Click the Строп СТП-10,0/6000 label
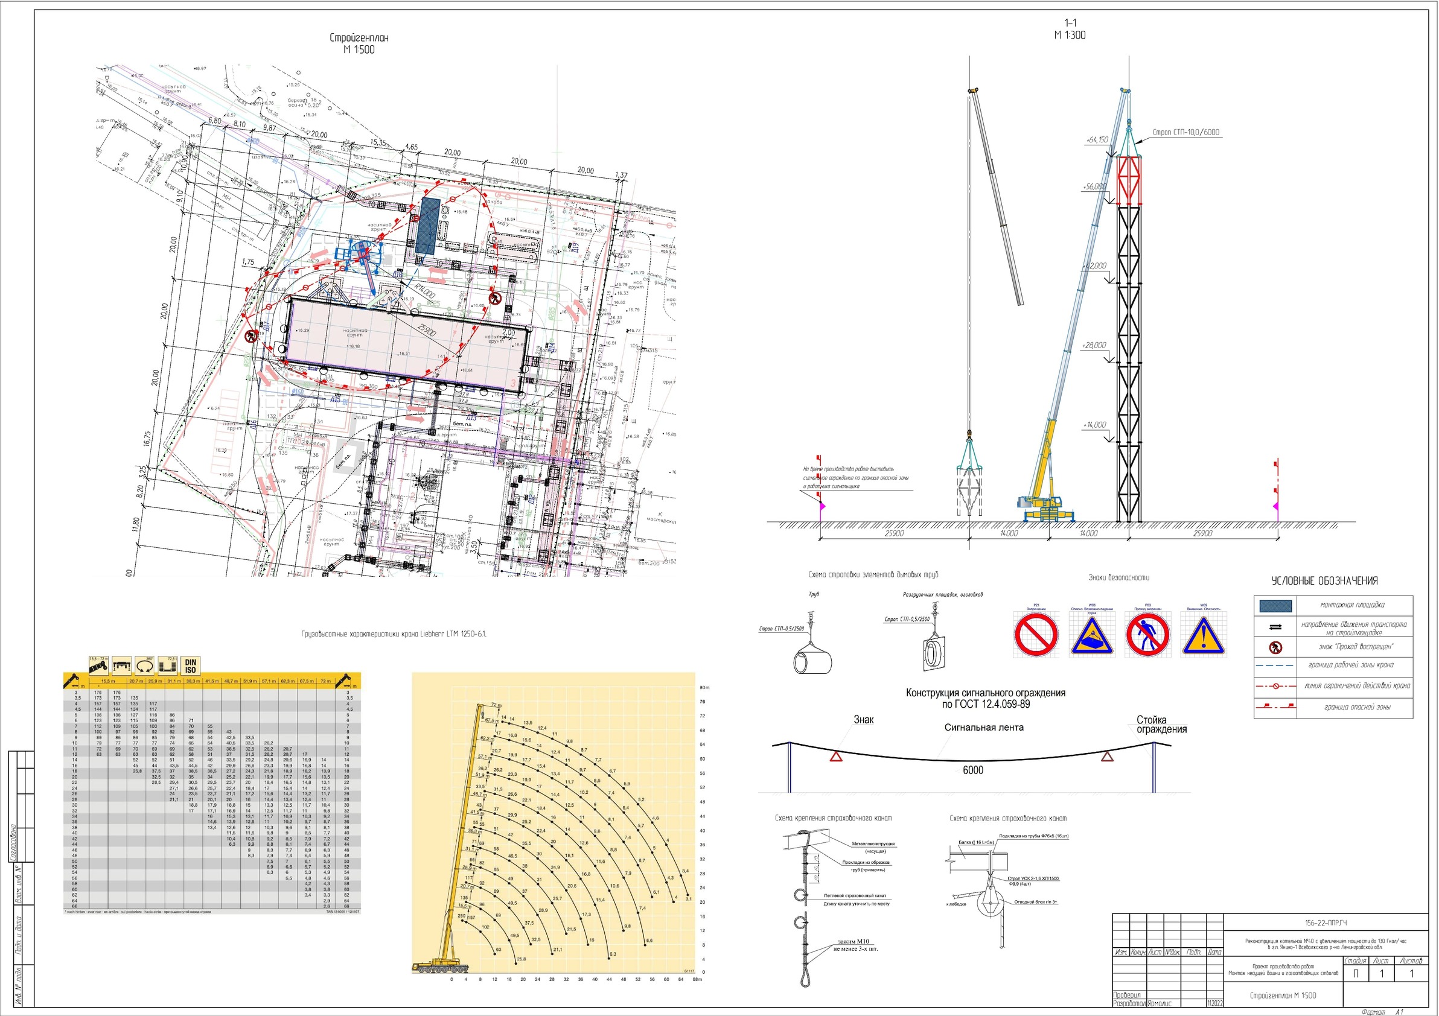 1187,132
